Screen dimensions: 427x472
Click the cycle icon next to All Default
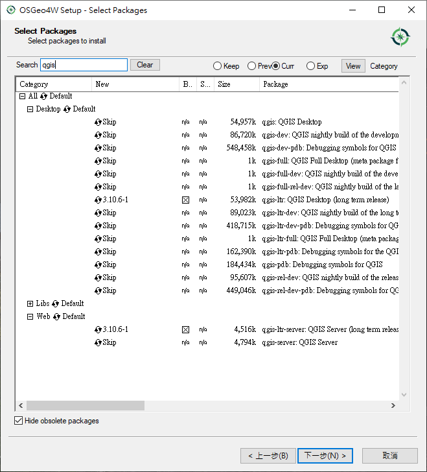43,96
